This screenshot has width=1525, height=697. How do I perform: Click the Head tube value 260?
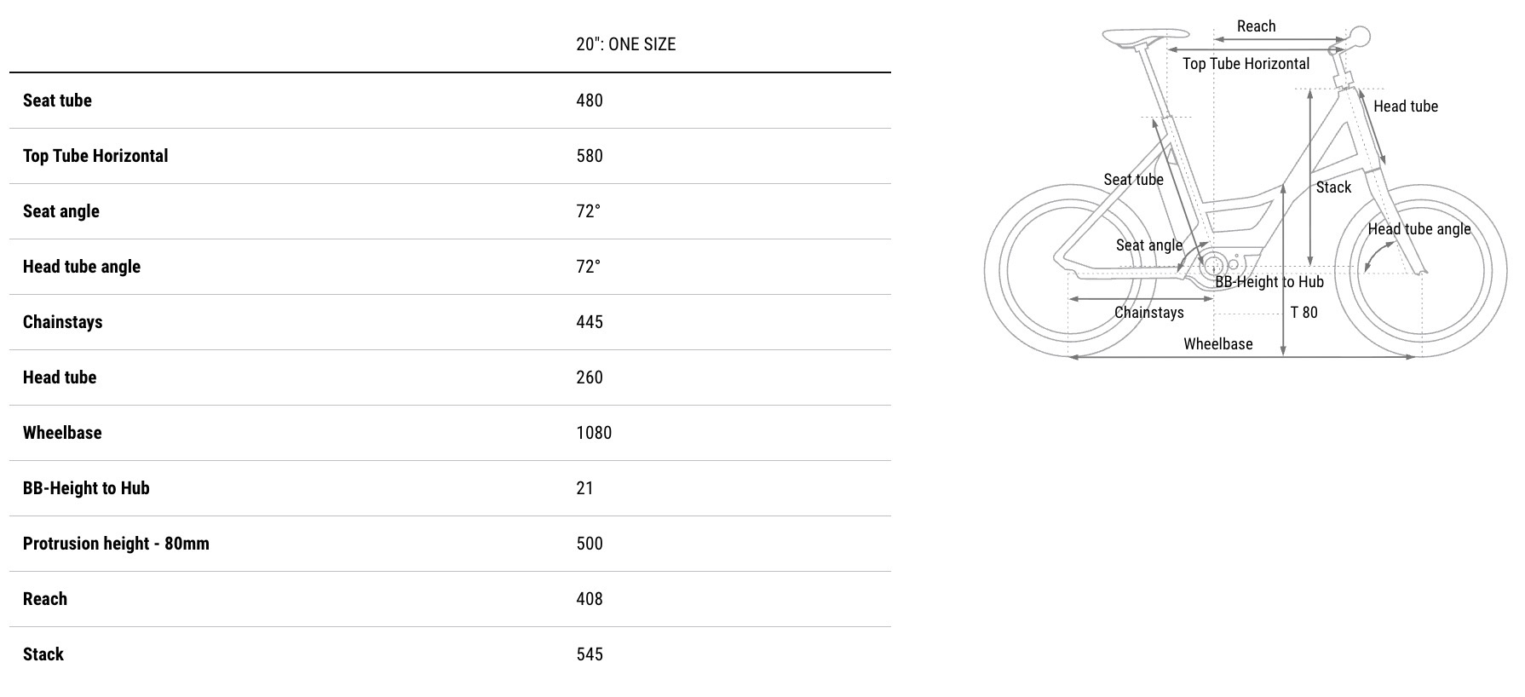pos(590,377)
